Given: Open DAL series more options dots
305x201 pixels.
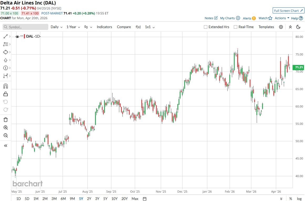Looking at the screenshot, I should point(22,36).
